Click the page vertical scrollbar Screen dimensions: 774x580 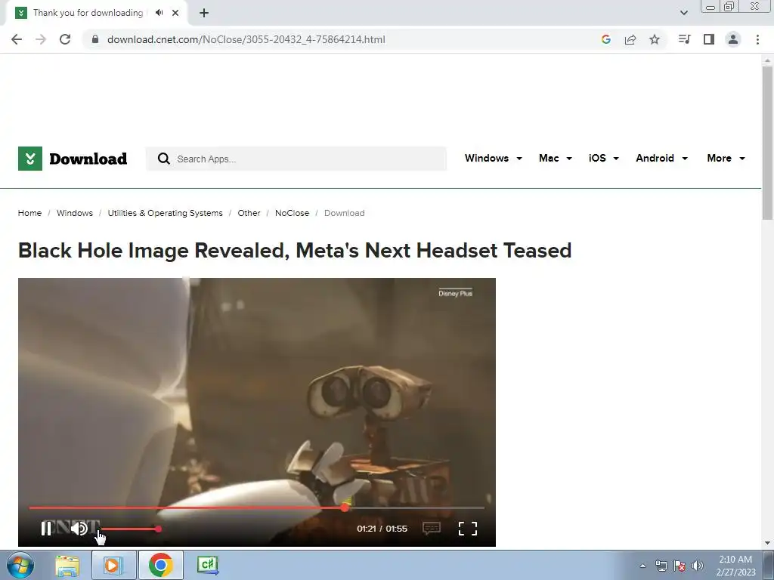coord(767,143)
